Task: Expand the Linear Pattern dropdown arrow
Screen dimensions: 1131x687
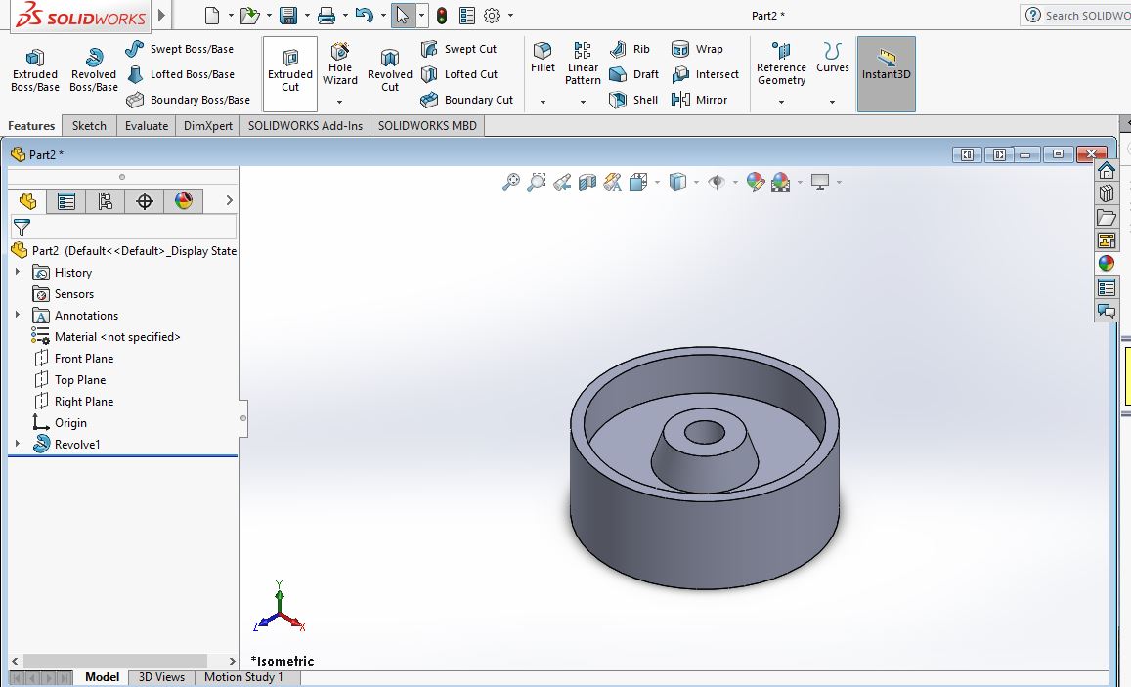Action: (583, 102)
